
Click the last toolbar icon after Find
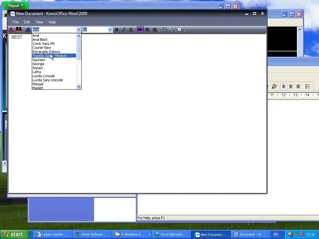pos(179,30)
